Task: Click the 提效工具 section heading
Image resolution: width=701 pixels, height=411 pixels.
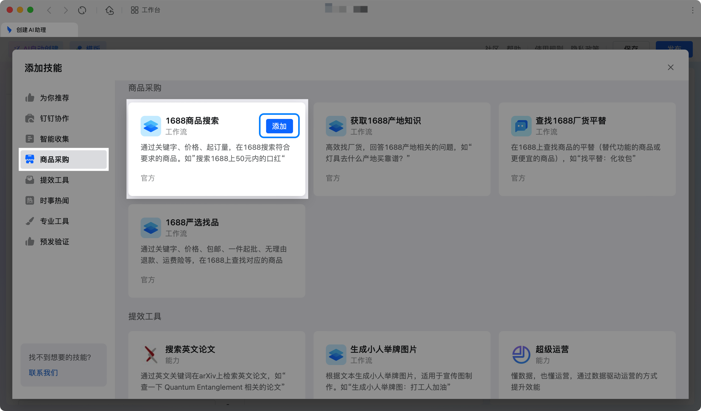Action: (x=145, y=316)
